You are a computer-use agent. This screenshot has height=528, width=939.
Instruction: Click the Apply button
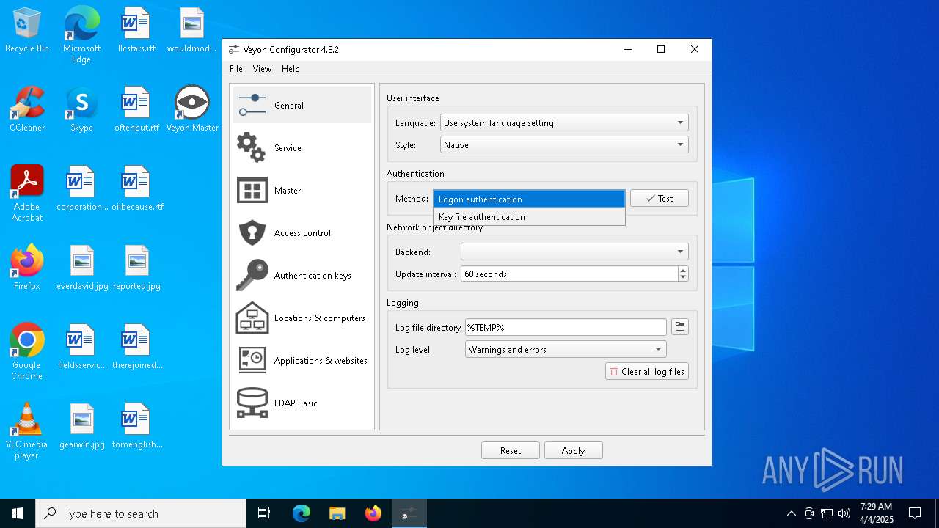[x=573, y=450]
